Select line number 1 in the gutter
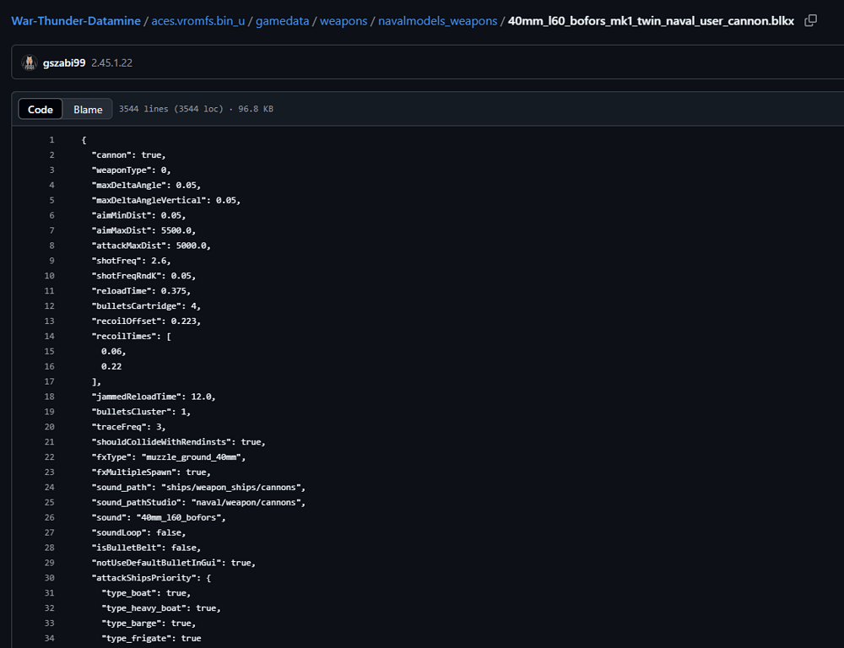844x648 pixels. (x=51, y=140)
